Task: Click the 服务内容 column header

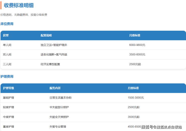Action: tap(55, 88)
